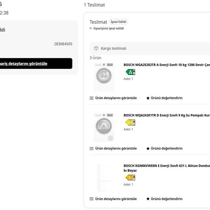Click list icon beside first Ürün detaylarını görüntüle
Screen dimensions: 210x210
tap(92, 98)
